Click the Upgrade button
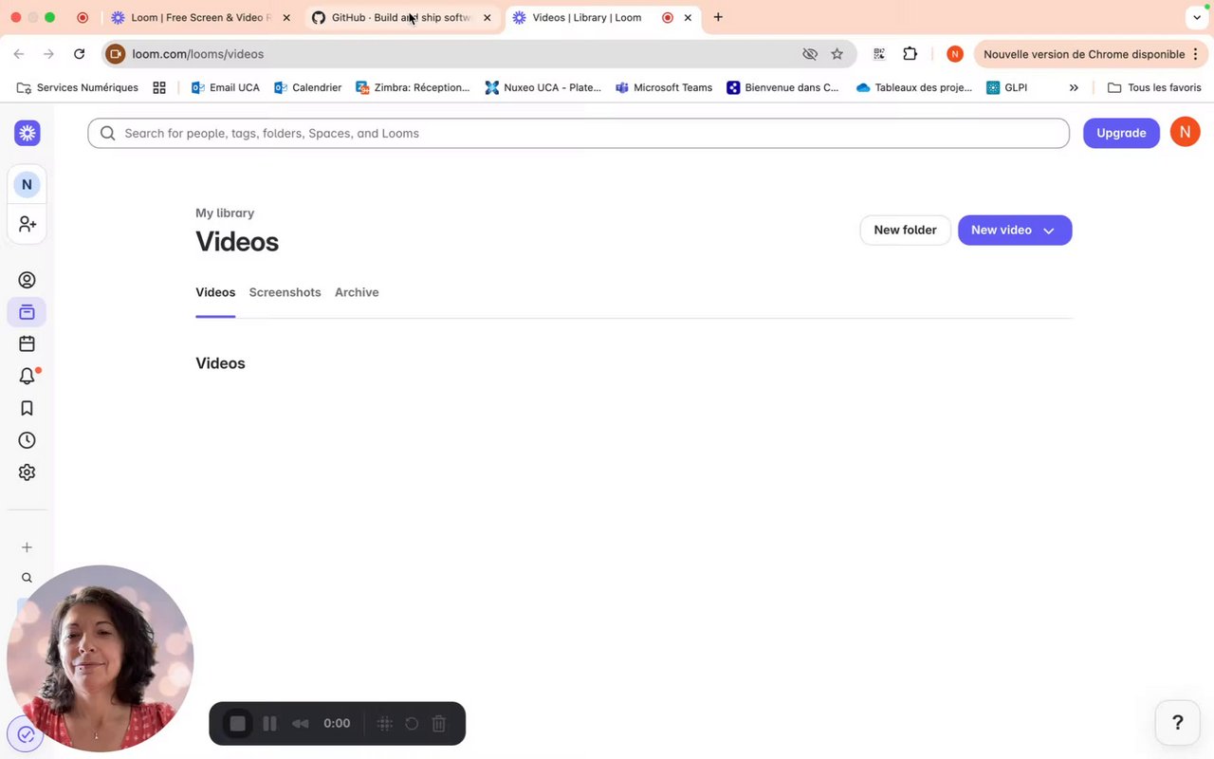 point(1121,133)
